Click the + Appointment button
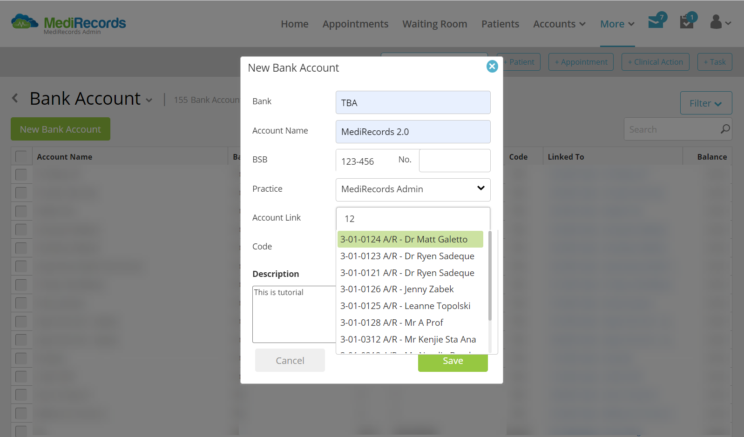Viewport: 744px width, 437px height. (x=581, y=62)
